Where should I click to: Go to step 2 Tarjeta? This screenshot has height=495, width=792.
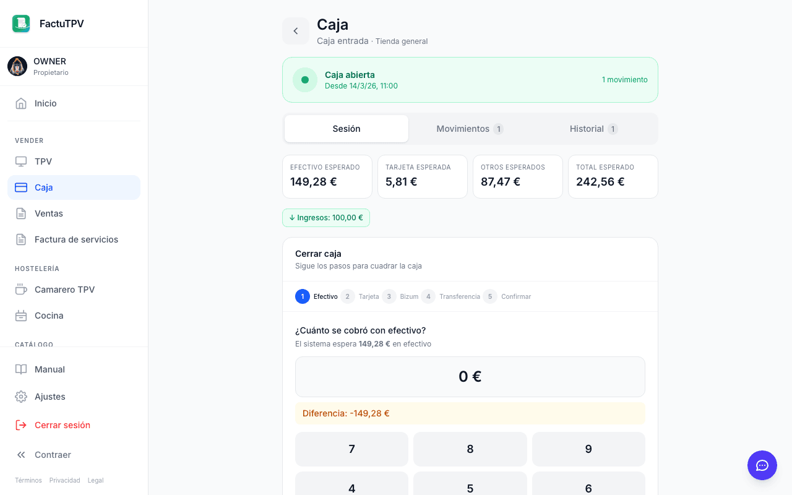click(x=359, y=296)
